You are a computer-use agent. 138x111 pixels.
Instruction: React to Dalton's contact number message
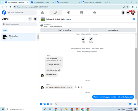tap(76, 87)
